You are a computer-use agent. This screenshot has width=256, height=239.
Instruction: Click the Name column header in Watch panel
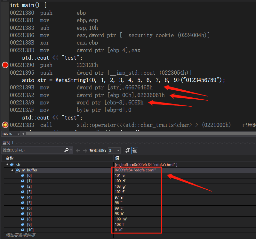[x=10, y=158]
